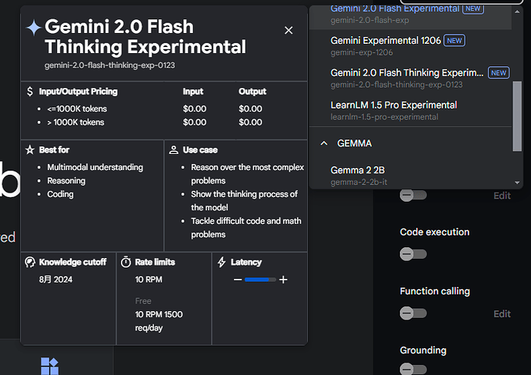Click Edit beside the switch above Code execution
The width and height of the screenshot is (531, 375).
[x=502, y=196]
